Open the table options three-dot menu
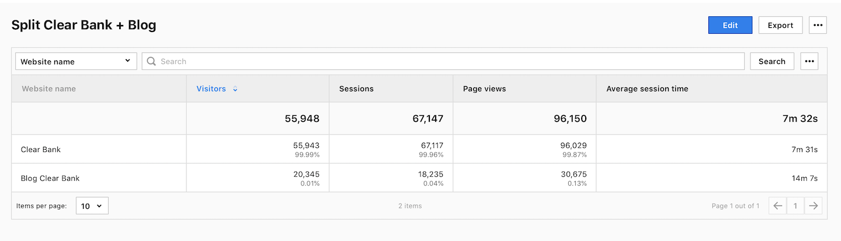This screenshot has width=841, height=241. tap(809, 61)
